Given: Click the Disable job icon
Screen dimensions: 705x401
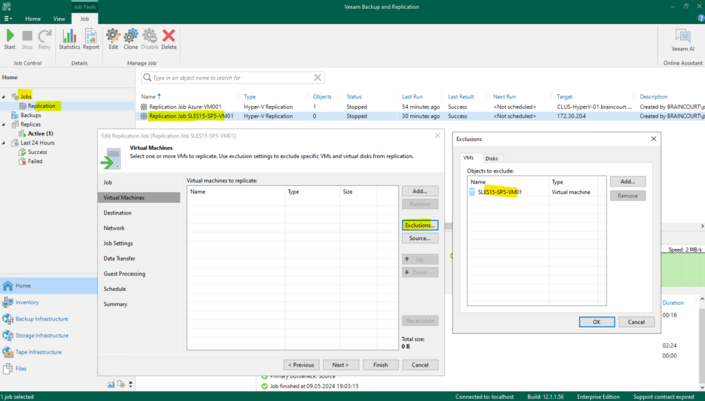Looking at the screenshot, I should 149,39.
